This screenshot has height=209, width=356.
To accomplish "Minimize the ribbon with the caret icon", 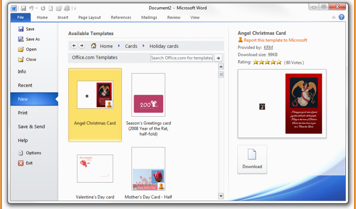I will (334, 17).
